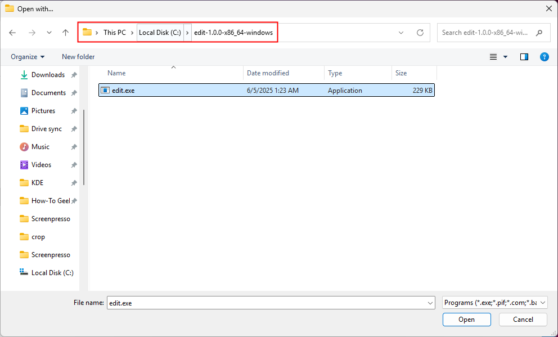Click the pin icon beside Music
Image resolution: width=558 pixels, height=337 pixels.
(74, 147)
